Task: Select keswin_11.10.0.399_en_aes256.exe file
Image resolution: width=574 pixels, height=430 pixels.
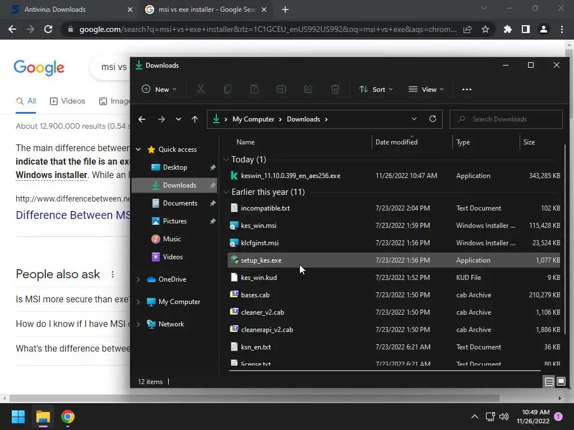Action: click(x=394, y=176)
